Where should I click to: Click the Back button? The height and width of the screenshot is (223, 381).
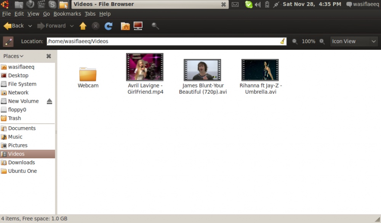(x=14, y=26)
